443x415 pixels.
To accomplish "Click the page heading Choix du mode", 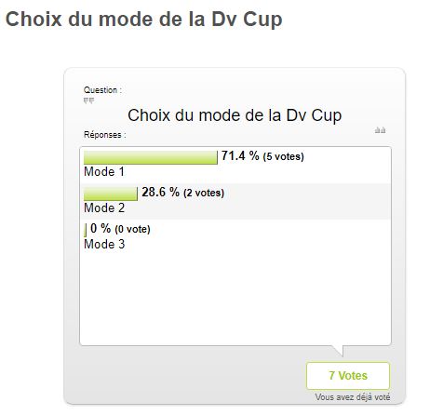I will (x=144, y=20).
